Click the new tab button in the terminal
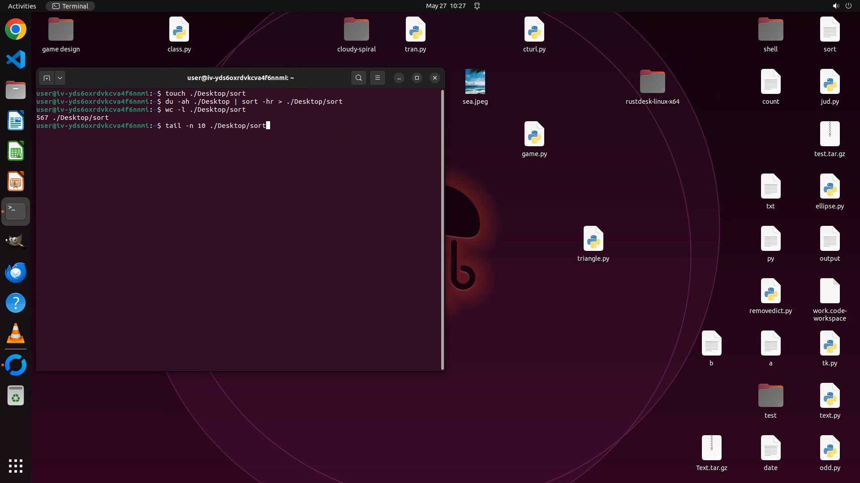Image resolution: width=860 pixels, height=483 pixels. [x=47, y=78]
